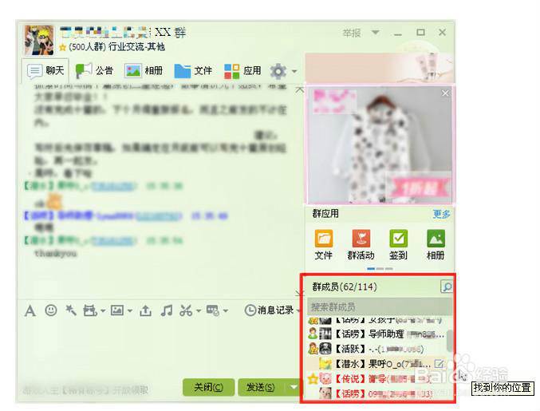The width and height of the screenshot is (540, 411).
Task: Open the font style (A) tool
Action: 30,310
